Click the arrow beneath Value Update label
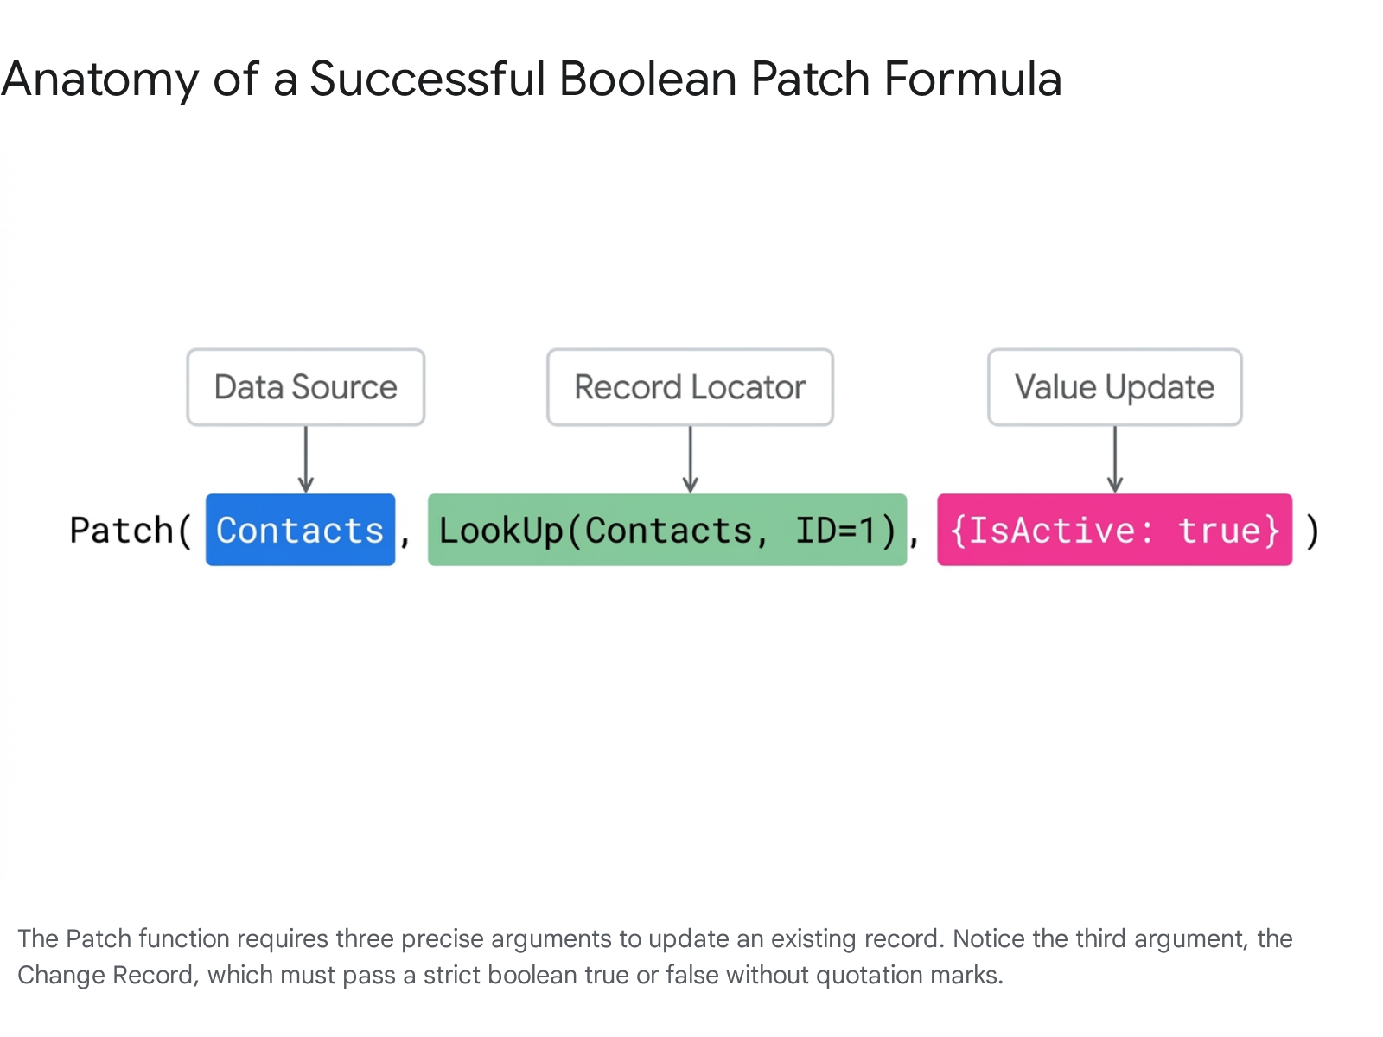1383x1037 pixels. [x=1115, y=459]
